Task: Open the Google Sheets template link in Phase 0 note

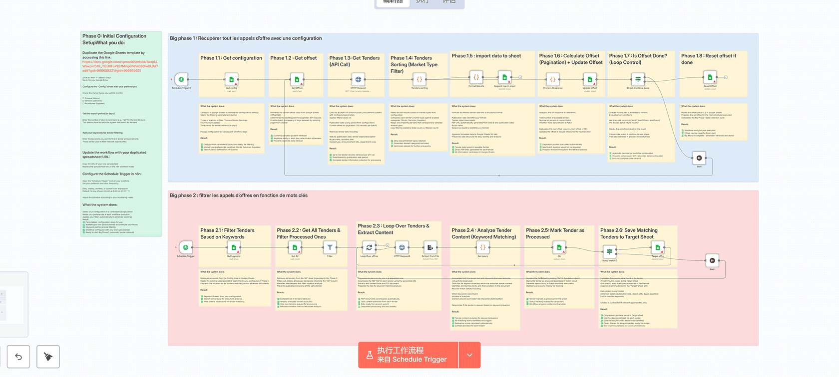Action: (120, 66)
